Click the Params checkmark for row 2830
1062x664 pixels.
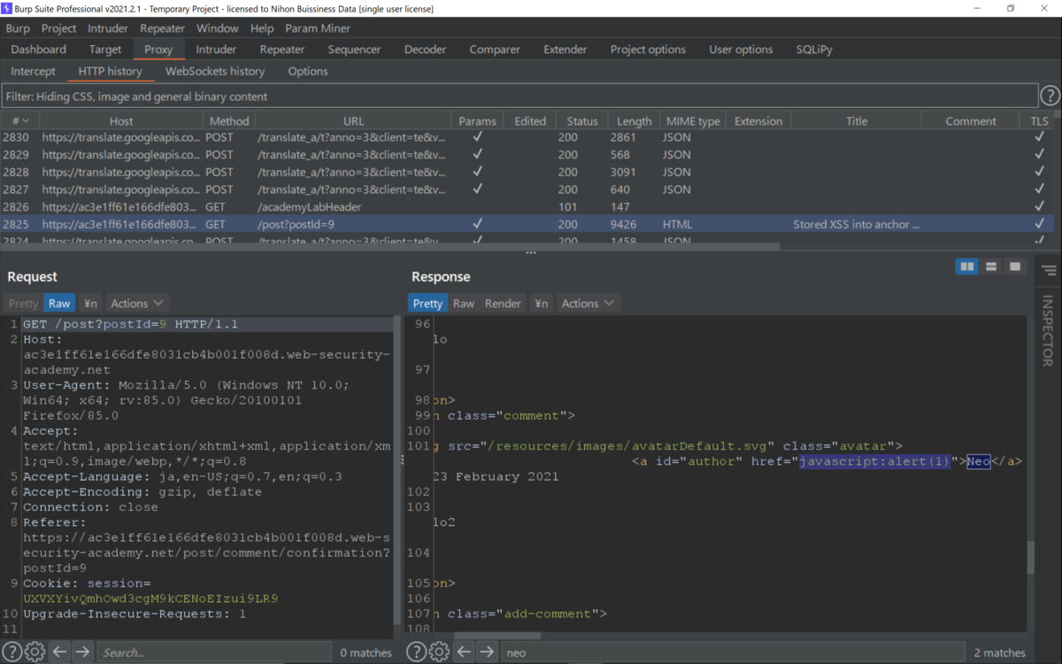[478, 137]
